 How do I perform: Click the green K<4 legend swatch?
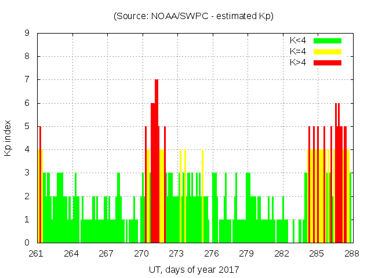328,41
